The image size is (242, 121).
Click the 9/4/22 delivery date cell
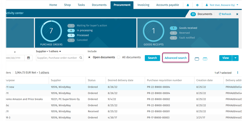coord(112,99)
